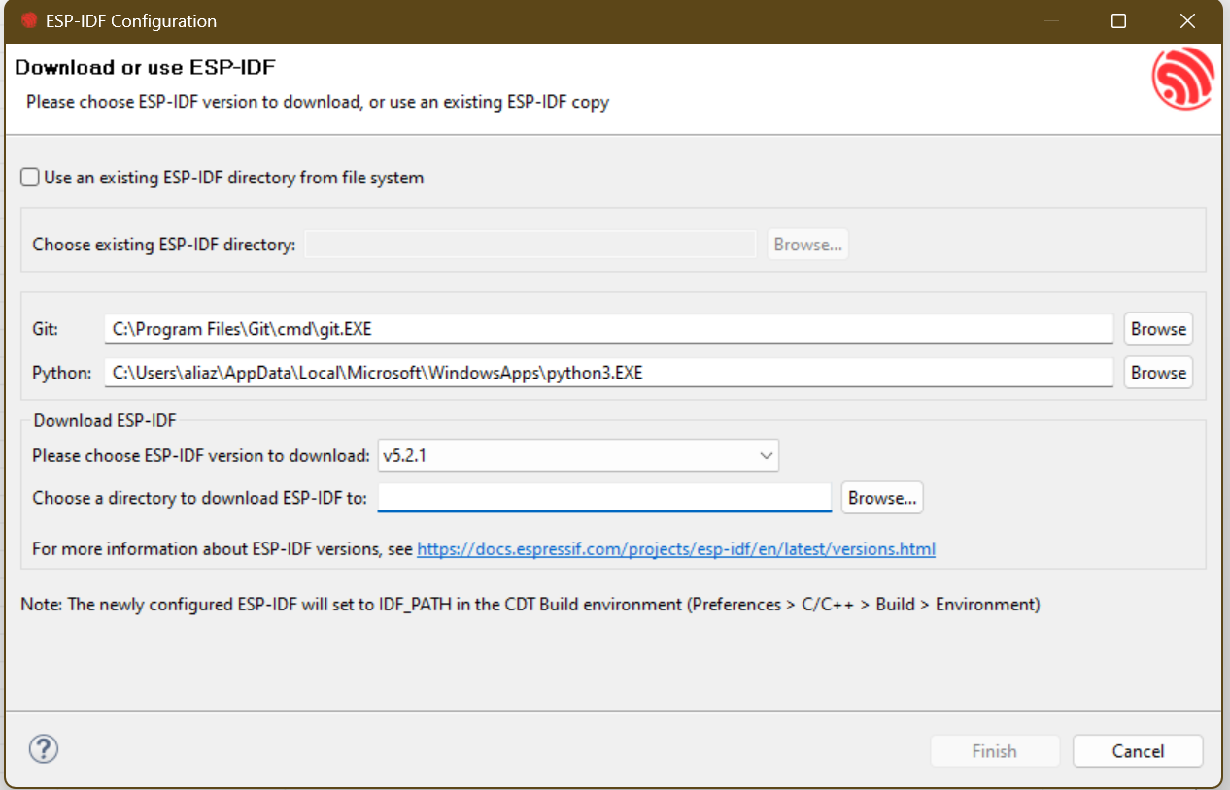This screenshot has width=1230, height=790.
Task: Click the Please choose ESP-IDF version label
Action: click(201, 455)
